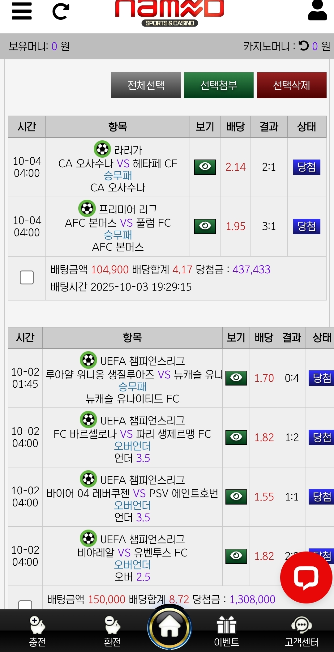The image size is (334, 652).
Task: Open the 고객센터 support tab
Action: pos(302,631)
